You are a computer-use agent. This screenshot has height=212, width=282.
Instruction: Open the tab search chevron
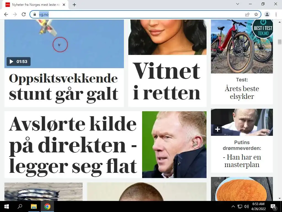(x=238, y=4)
